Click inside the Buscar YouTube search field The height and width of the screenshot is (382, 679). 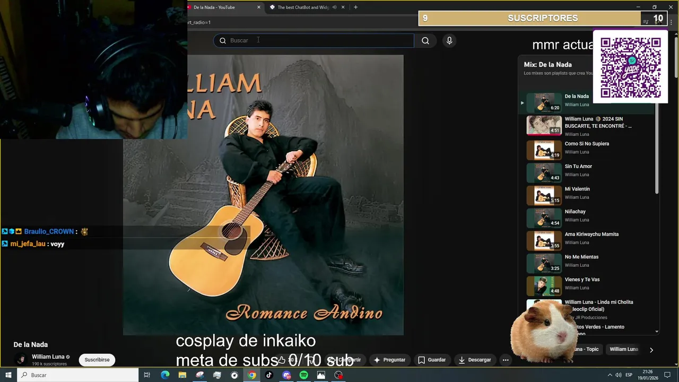coord(314,40)
